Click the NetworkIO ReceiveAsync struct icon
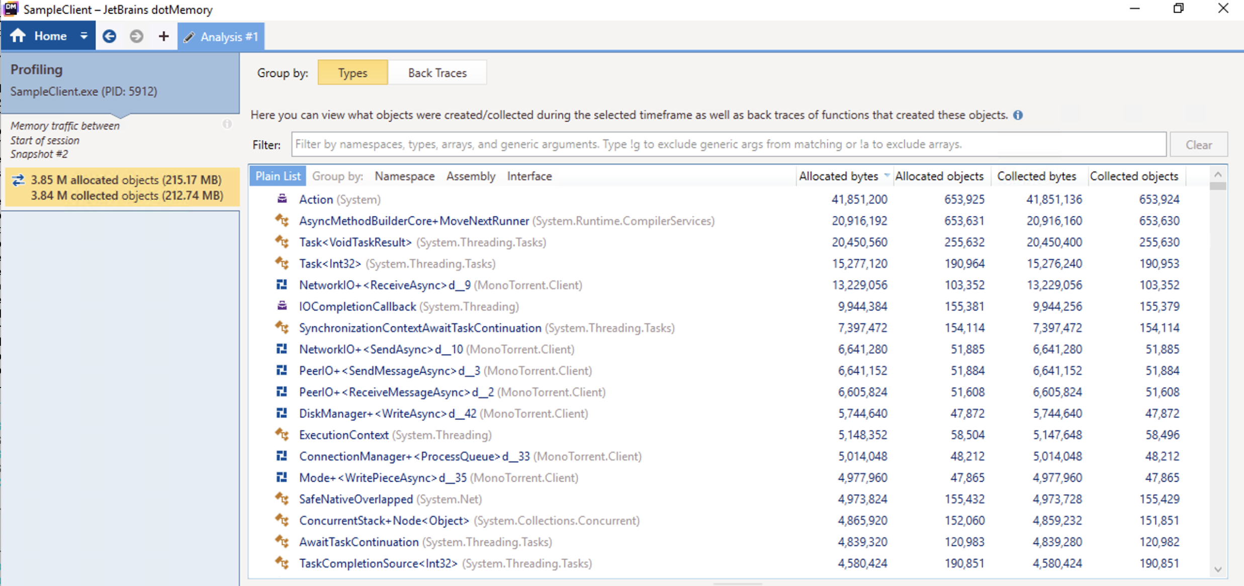Image resolution: width=1244 pixels, height=586 pixels. 282,285
